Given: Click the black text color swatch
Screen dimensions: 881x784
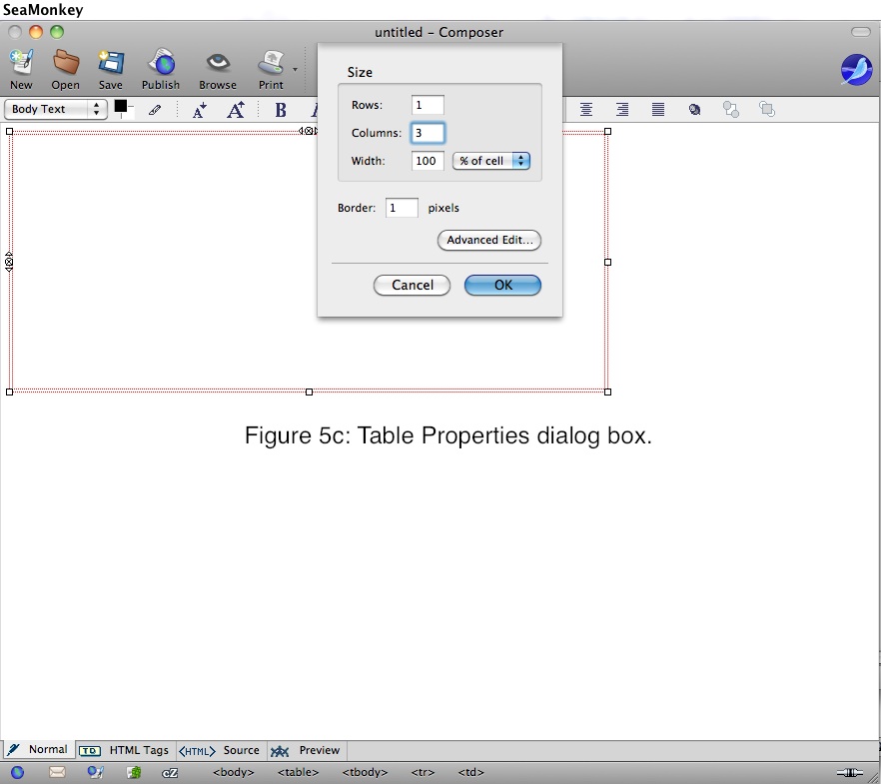Looking at the screenshot, I should (x=121, y=106).
